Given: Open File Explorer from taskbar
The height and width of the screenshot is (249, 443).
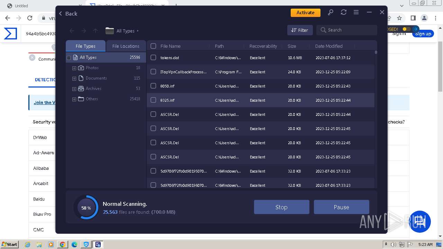Looking at the screenshot, I should [x=39, y=245].
